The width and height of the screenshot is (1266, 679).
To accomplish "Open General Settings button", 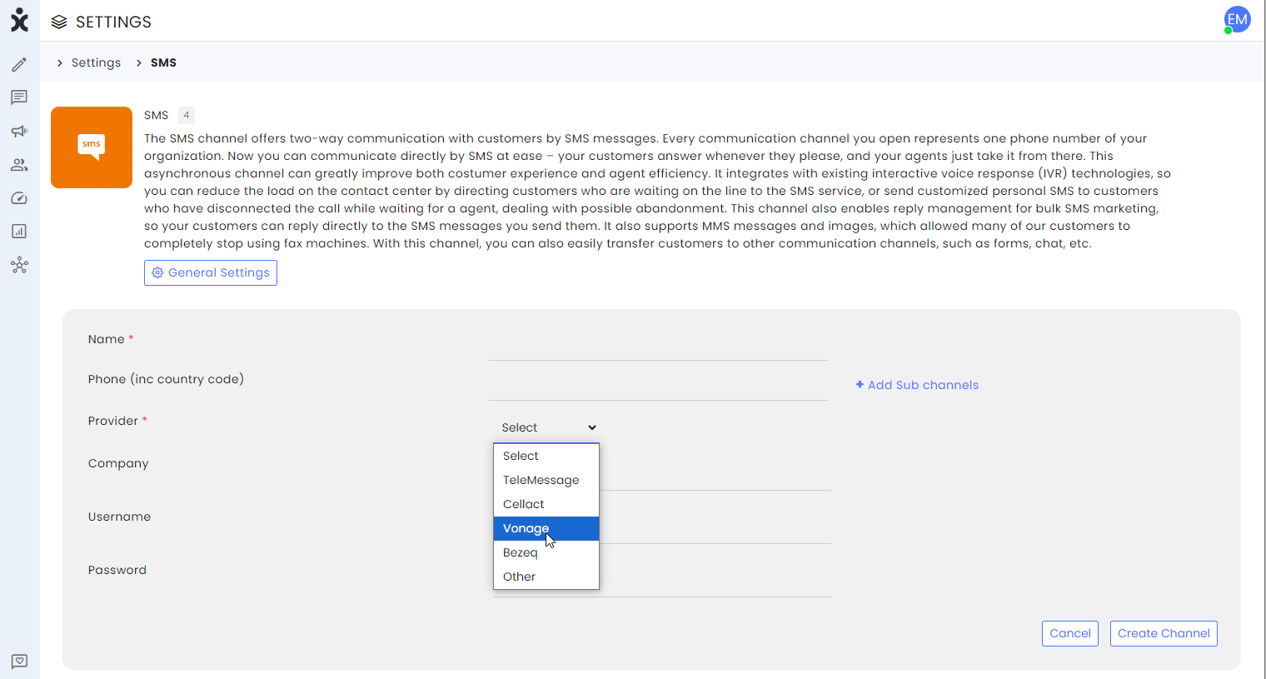I will (211, 272).
